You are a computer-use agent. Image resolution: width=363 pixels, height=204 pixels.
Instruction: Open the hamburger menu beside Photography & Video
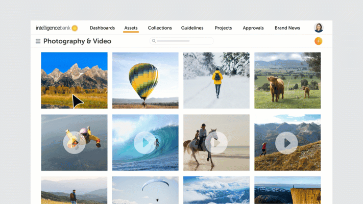(x=38, y=41)
